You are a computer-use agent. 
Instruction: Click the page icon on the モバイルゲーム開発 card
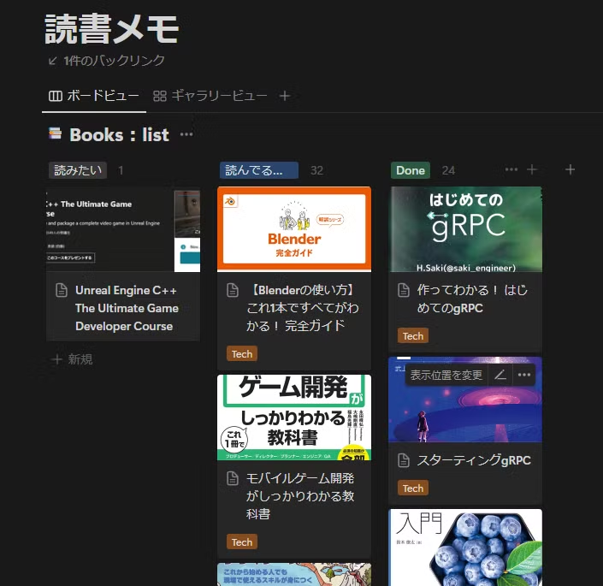pos(233,478)
